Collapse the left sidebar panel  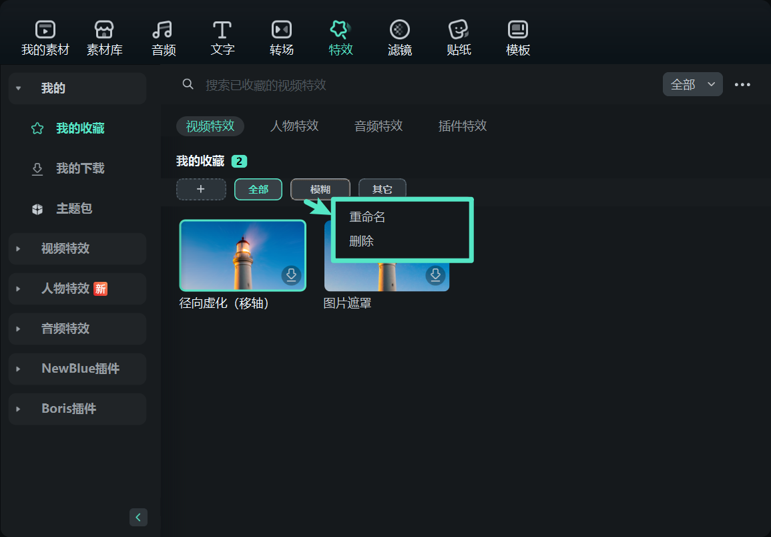[138, 517]
